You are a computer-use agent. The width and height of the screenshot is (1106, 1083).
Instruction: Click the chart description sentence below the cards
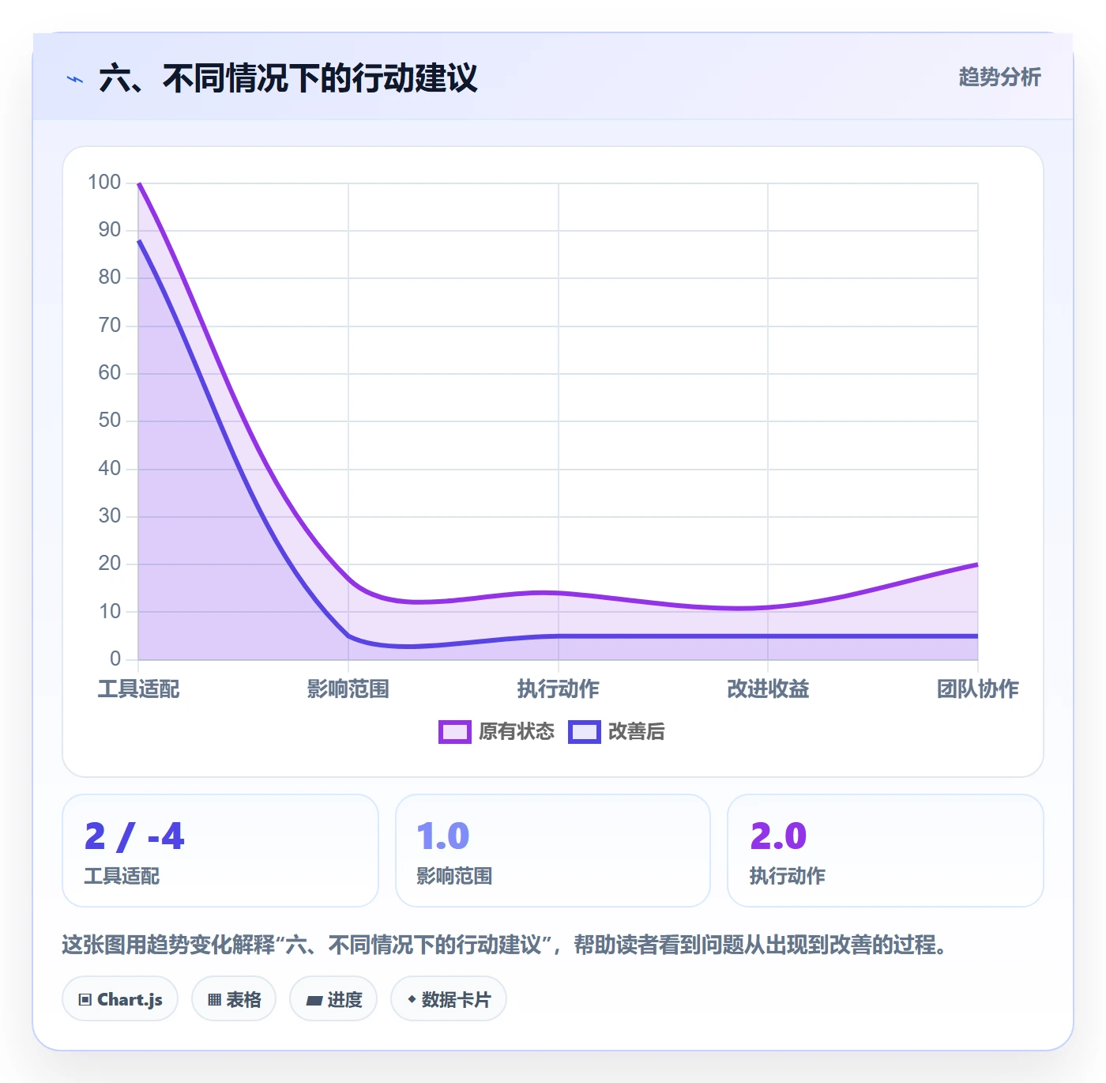coord(505,945)
